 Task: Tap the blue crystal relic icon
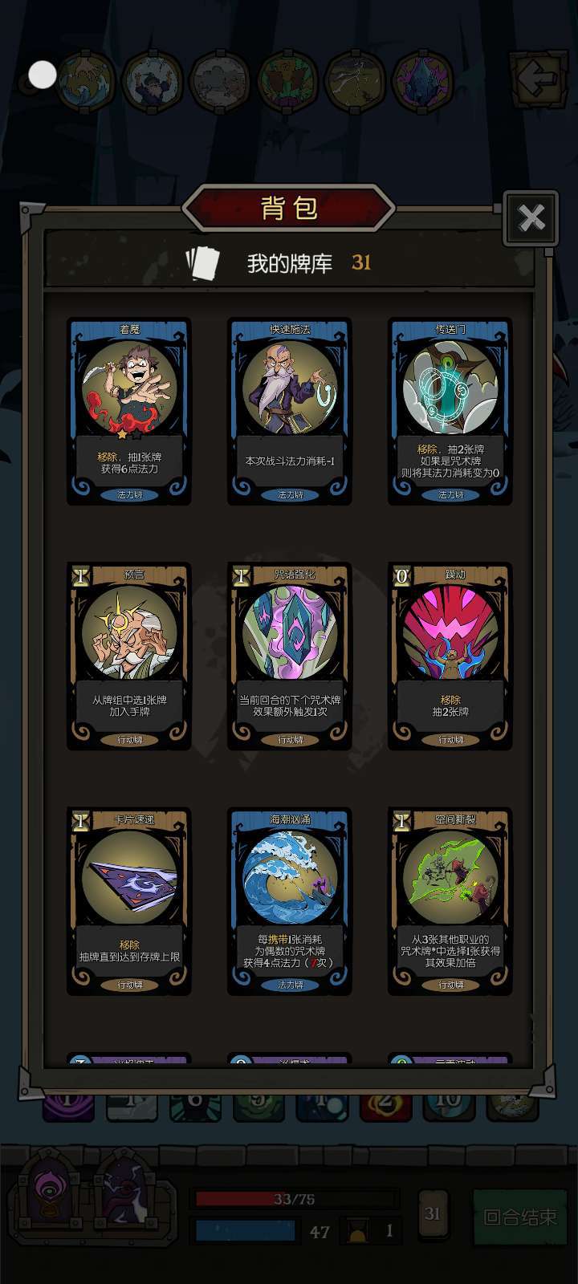click(423, 80)
